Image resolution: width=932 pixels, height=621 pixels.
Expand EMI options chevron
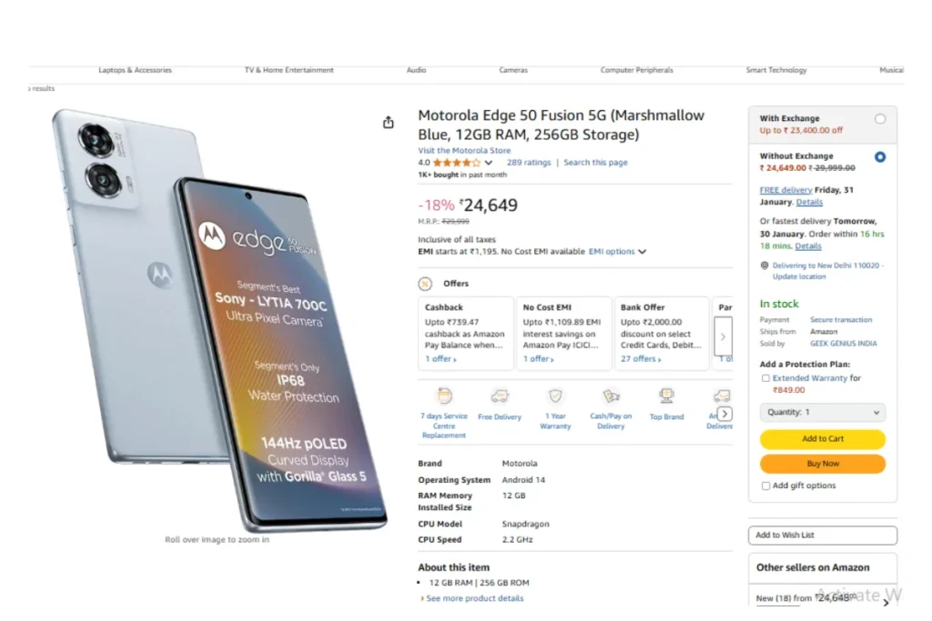pyautogui.click(x=642, y=252)
